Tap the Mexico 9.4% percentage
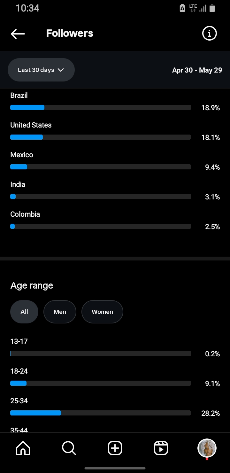The height and width of the screenshot is (473, 230). [x=212, y=167]
